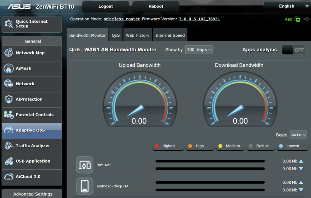Click the DBY-W09 device name
Image resolution: width=311 pixels, height=198 pixels.
tap(104, 165)
